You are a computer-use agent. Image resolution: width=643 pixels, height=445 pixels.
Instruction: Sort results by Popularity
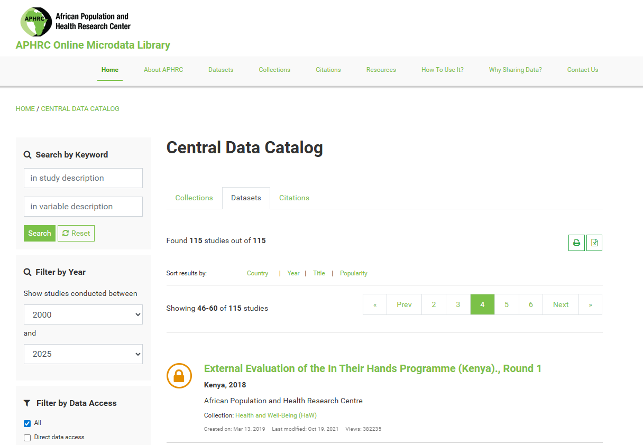pos(353,273)
